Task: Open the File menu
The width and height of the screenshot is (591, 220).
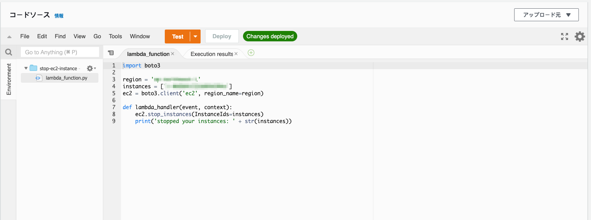Action: tap(25, 36)
